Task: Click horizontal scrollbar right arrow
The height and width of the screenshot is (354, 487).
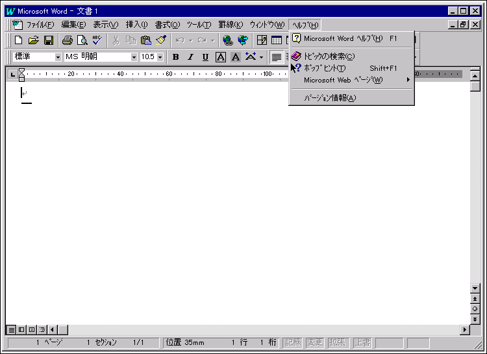Action: (465, 330)
